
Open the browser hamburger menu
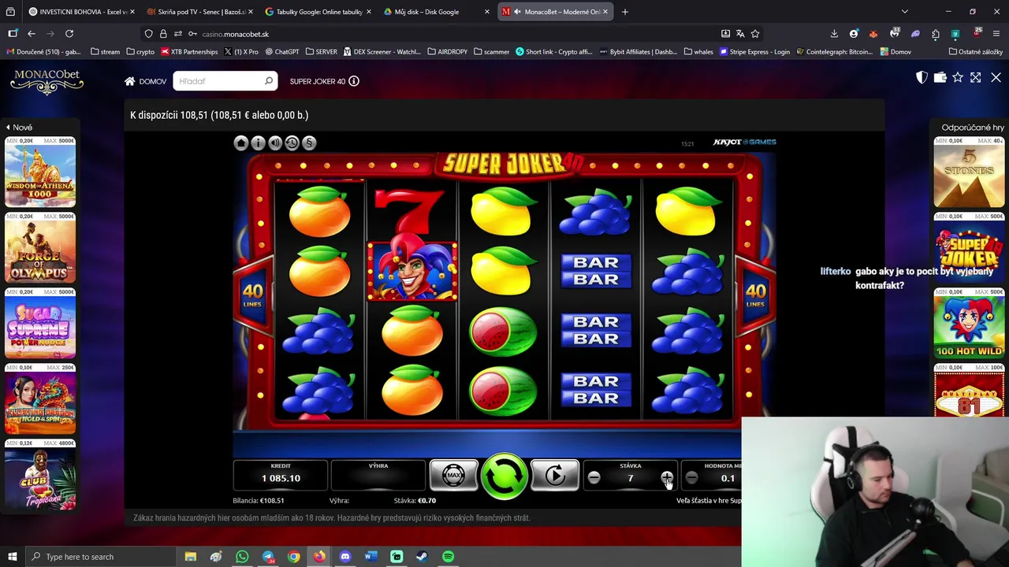(996, 34)
